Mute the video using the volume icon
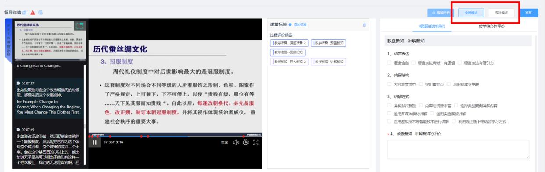 (x=236, y=142)
